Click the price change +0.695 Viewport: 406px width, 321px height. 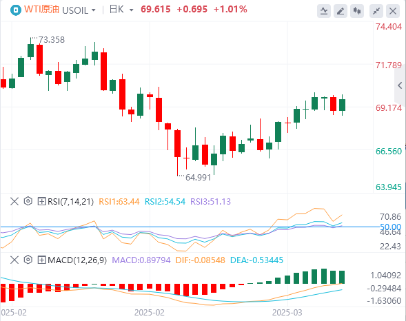pos(192,10)
